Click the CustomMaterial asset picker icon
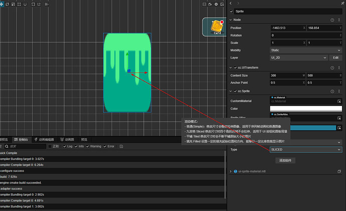Screen dimensions: 346x211 [x=339, y=101]
